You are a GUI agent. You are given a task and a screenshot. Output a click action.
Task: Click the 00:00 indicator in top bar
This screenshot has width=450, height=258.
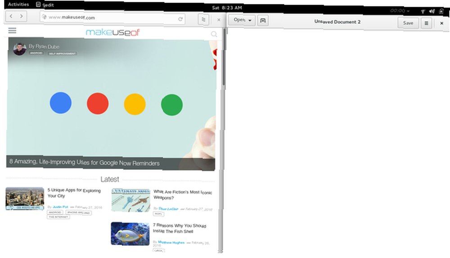click(400, 11)
